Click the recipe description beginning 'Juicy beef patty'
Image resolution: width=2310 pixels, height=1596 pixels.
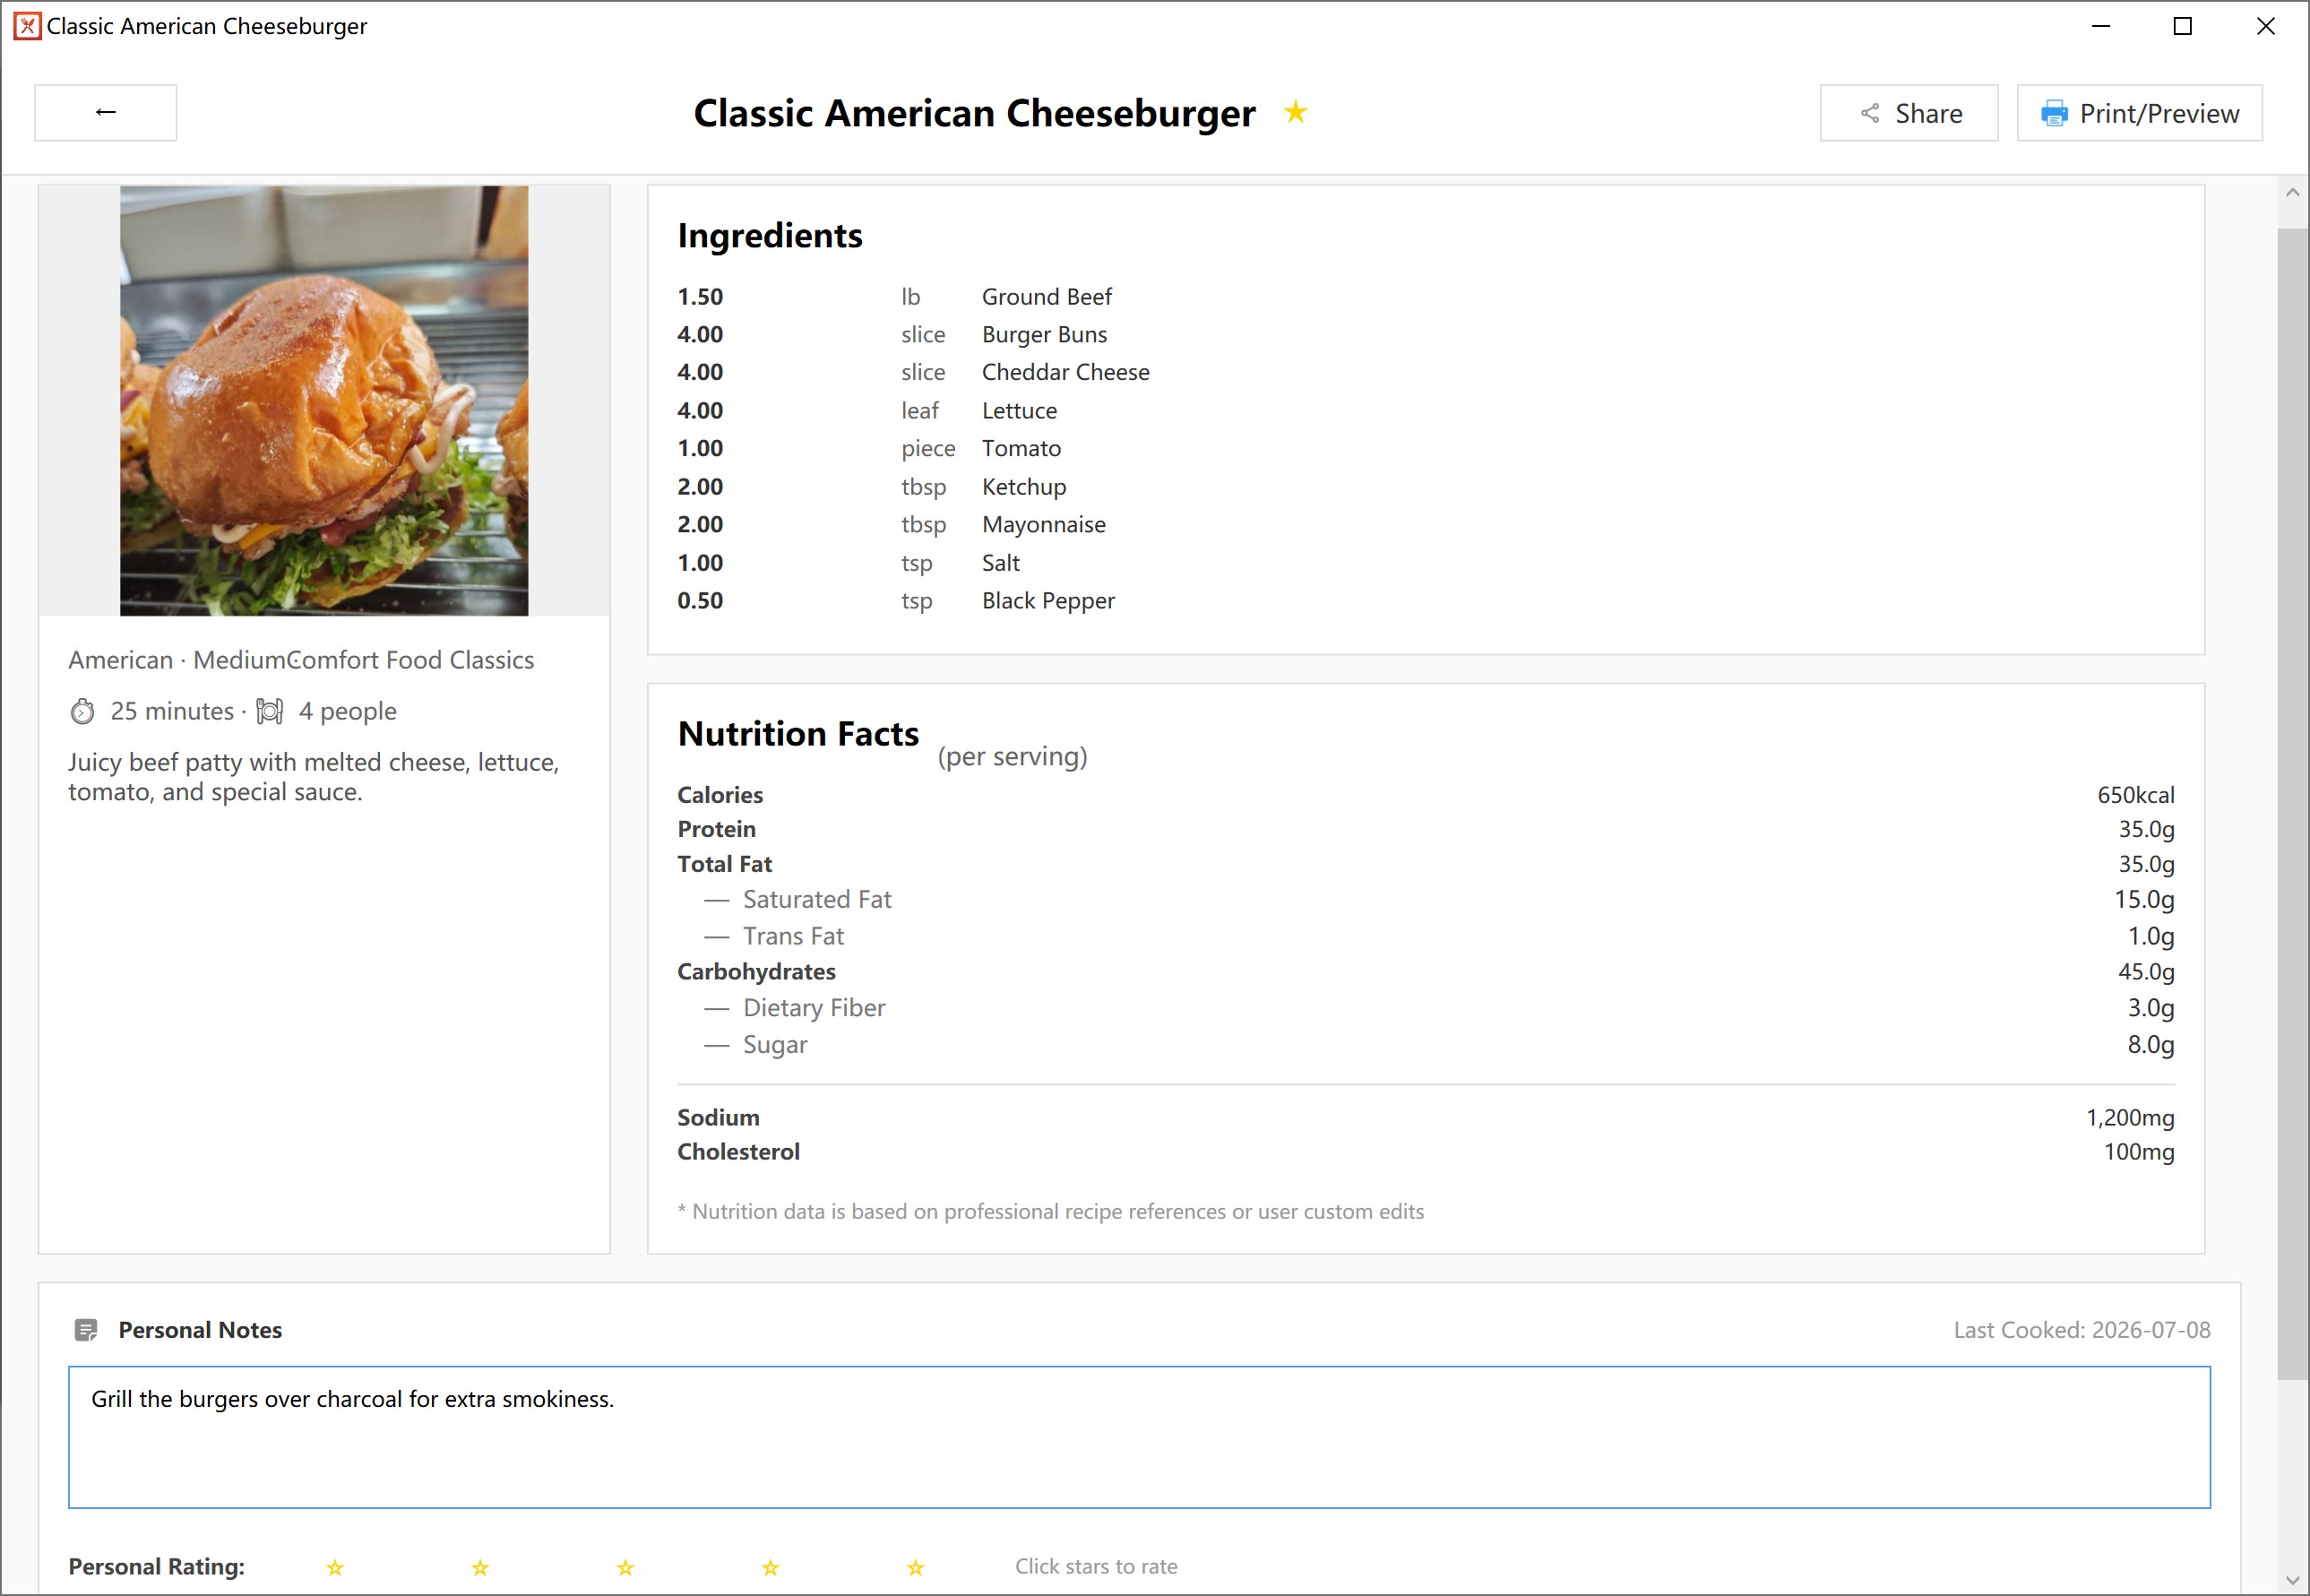tap(313, 777)
